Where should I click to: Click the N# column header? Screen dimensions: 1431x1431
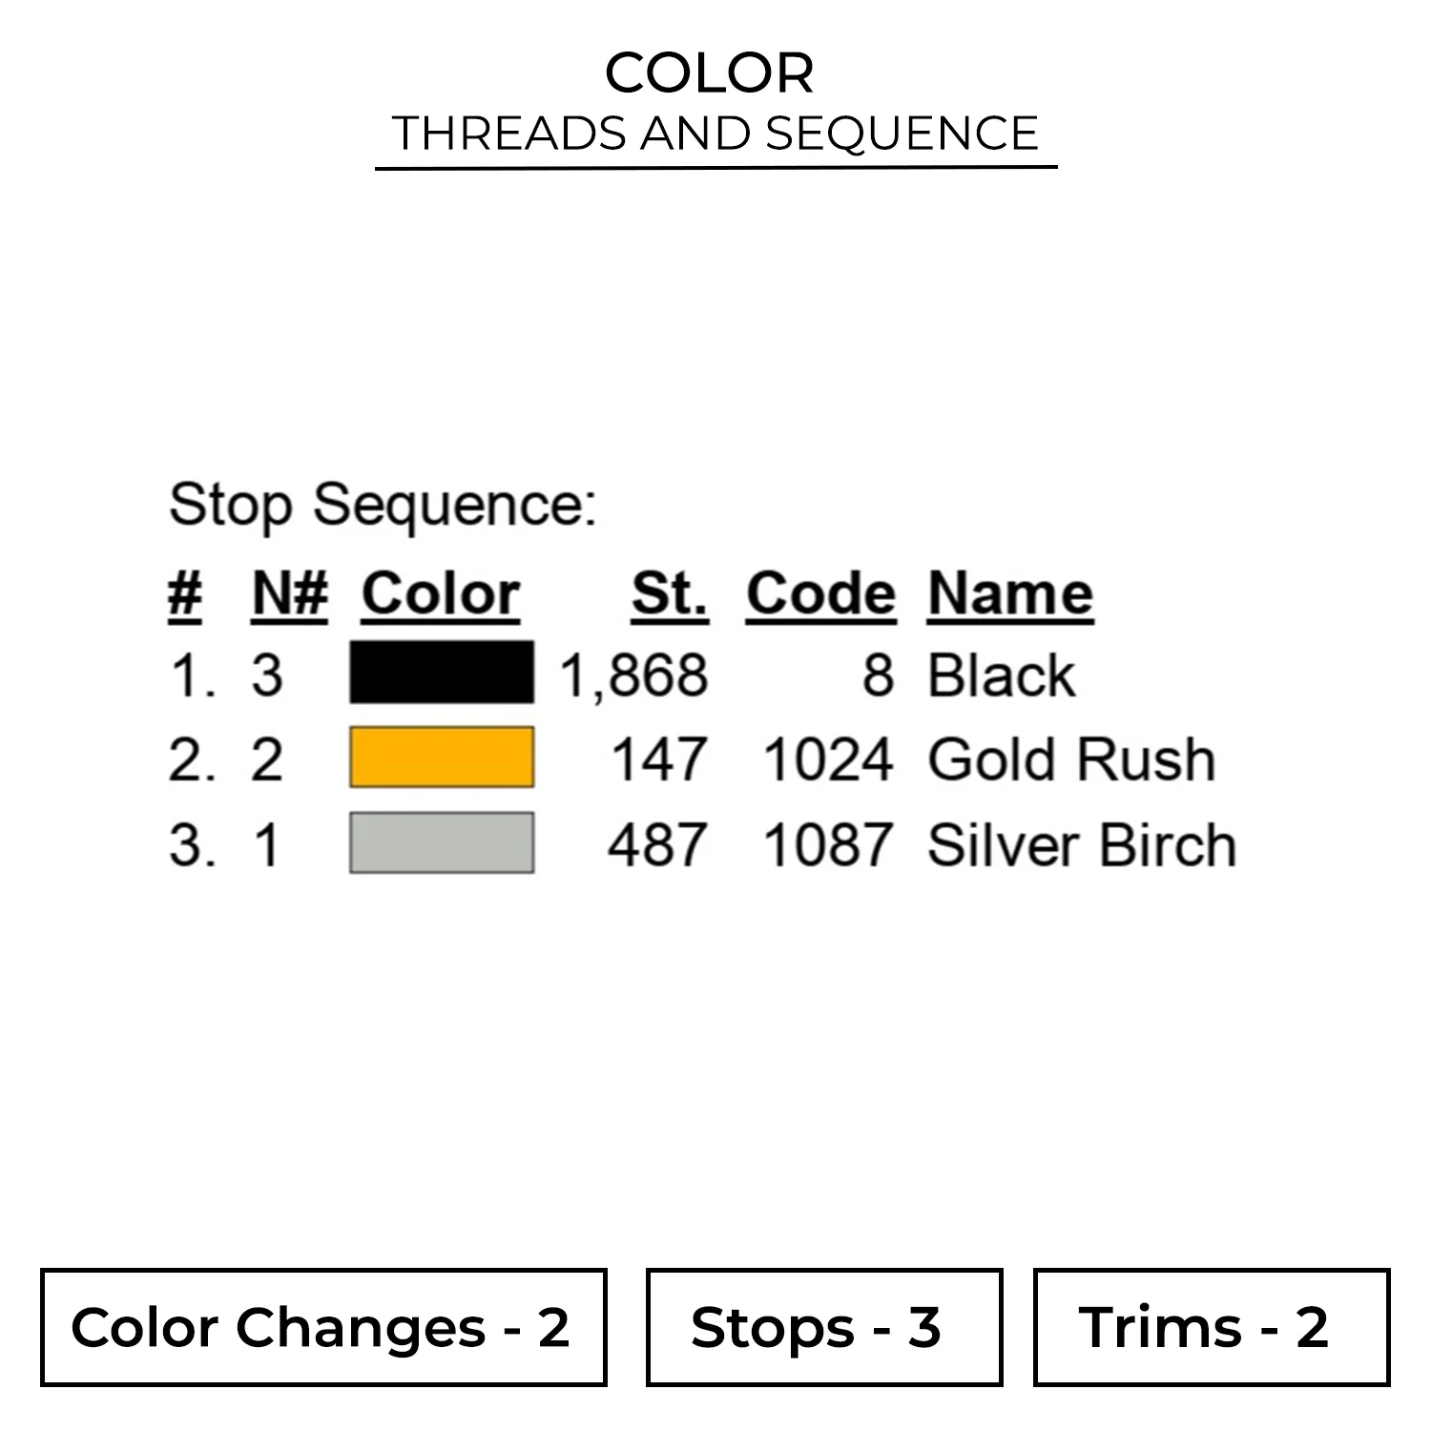point(290,594)
